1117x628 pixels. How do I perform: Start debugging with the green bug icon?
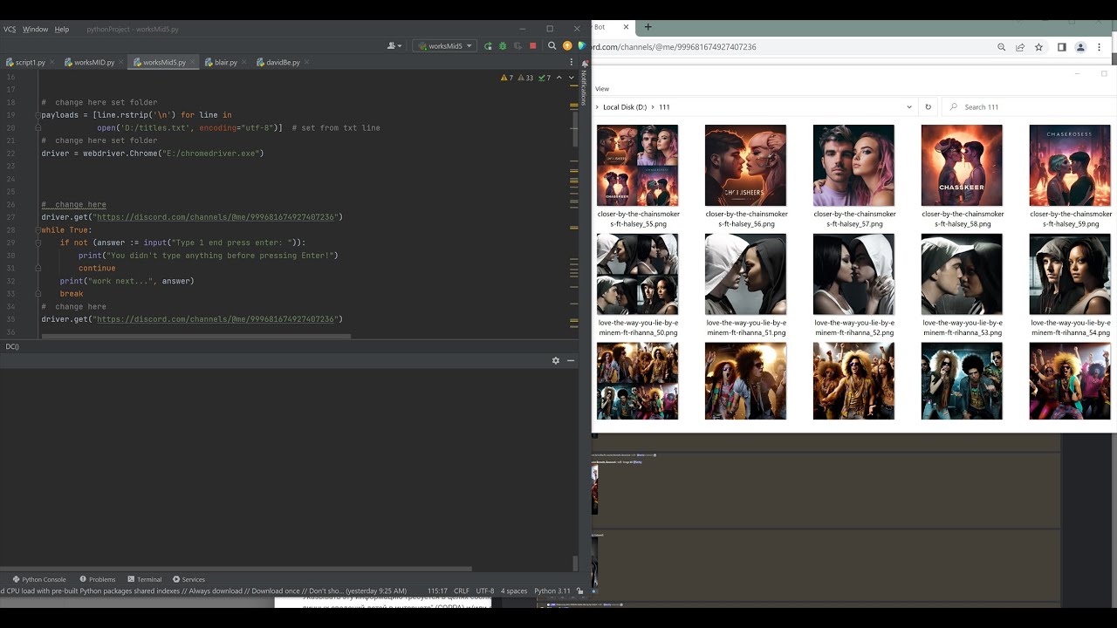tap(503, 46)
